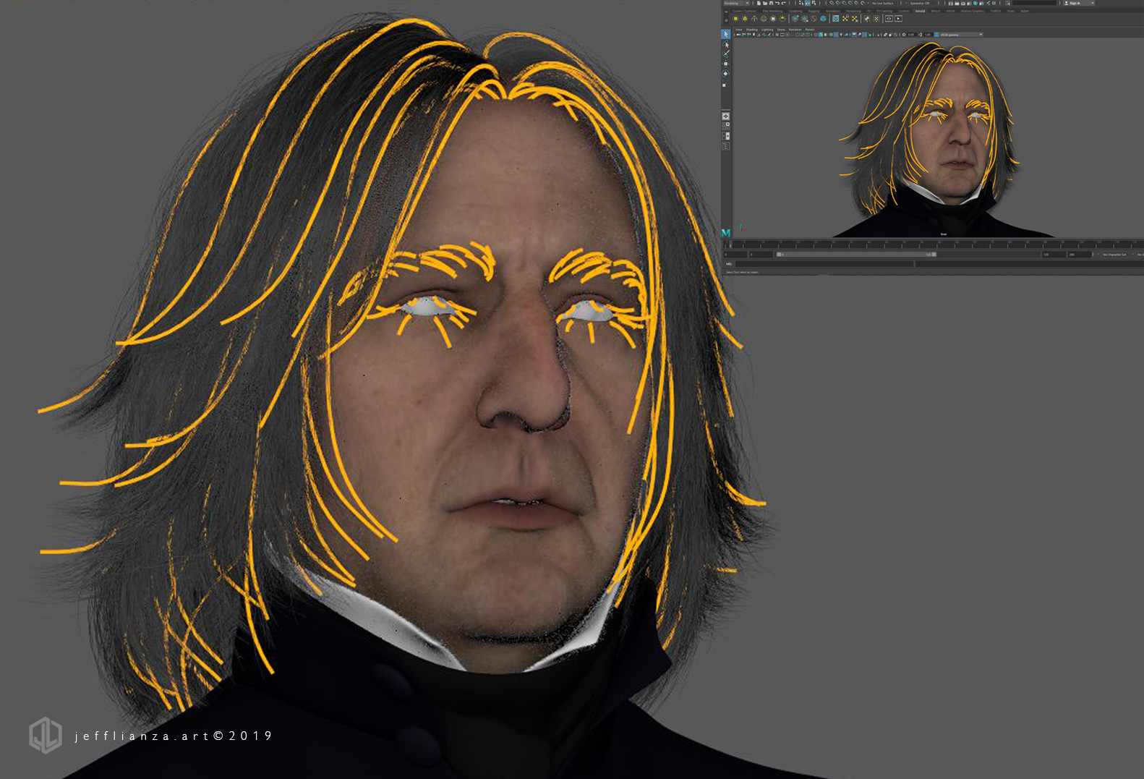Open the Shading panel menu

pyautogui.click(x=752, y=30)
